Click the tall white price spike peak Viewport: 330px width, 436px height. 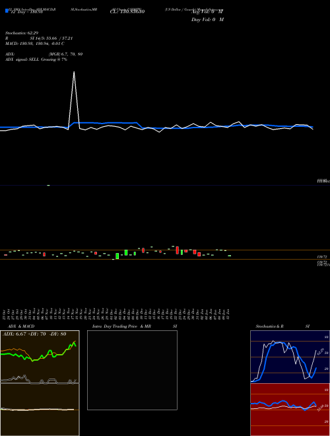click(74, 72)
